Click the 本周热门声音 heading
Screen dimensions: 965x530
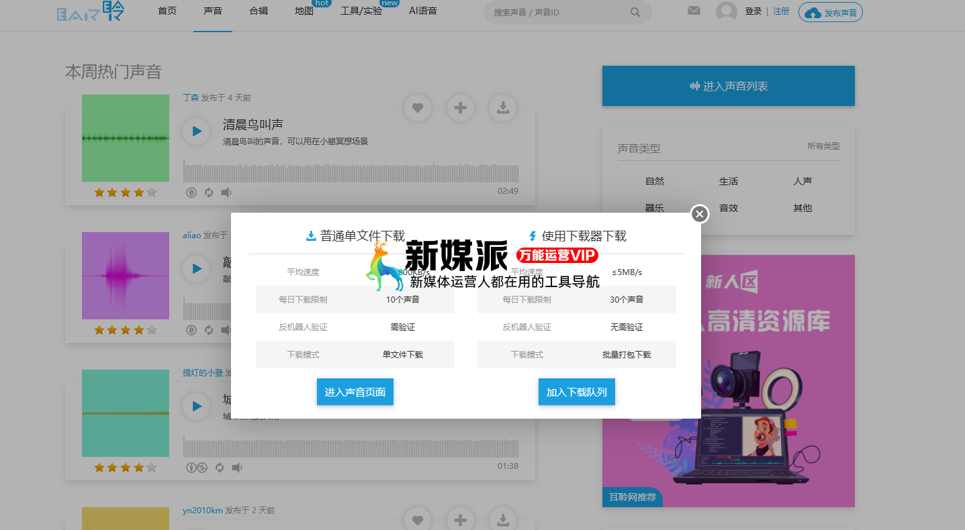pyautogui.click(x=113, y=72)
